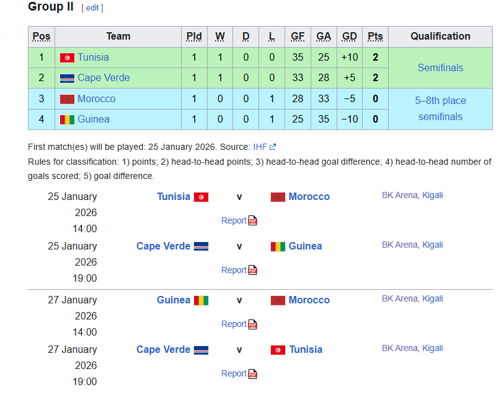
Task: Click external link icon next to IHF
Action: pos(272,147)
